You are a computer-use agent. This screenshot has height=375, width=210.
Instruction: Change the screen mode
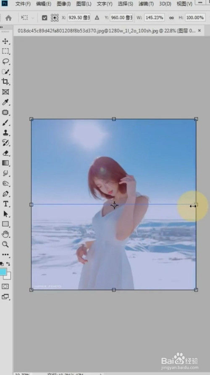pos(5,297)
